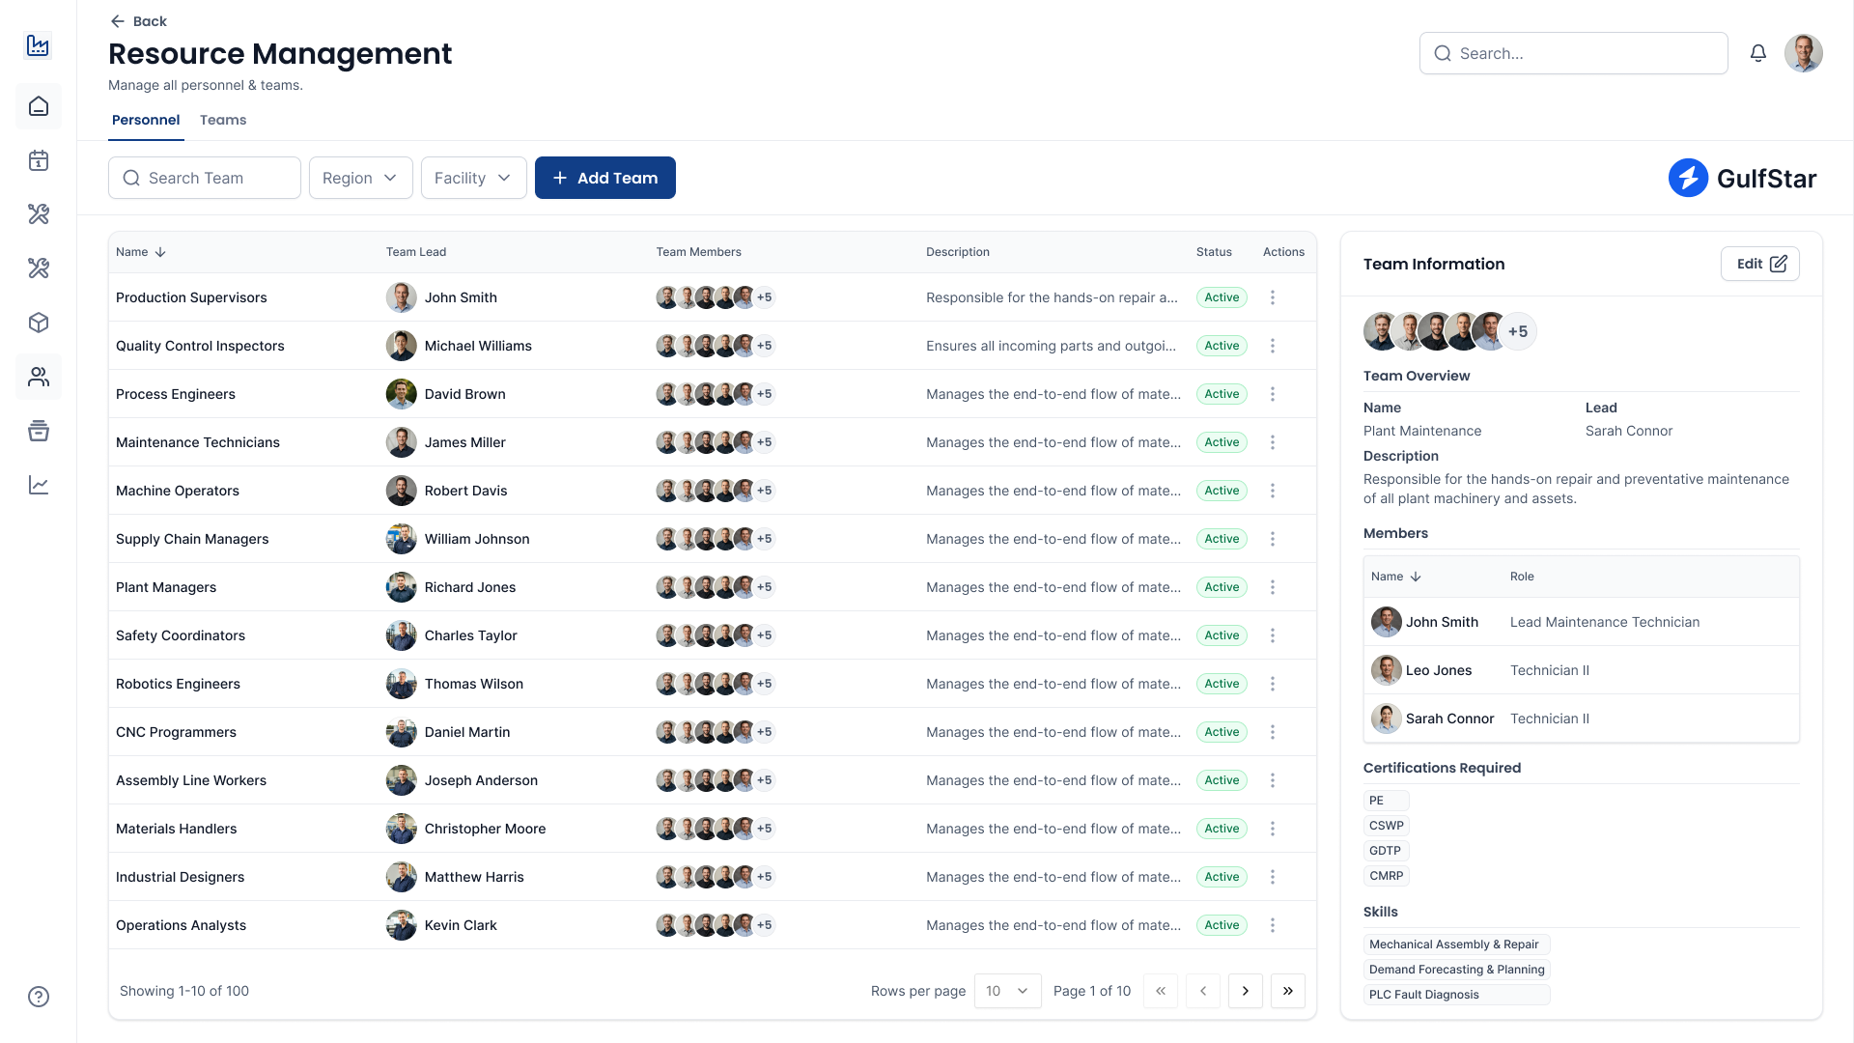
Task: Open the Region filter dropdown
Action: [360, 178]
